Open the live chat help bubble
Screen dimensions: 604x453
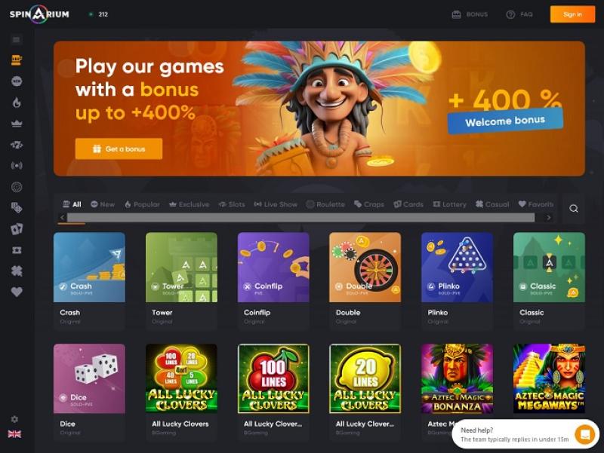pos(584,435)
